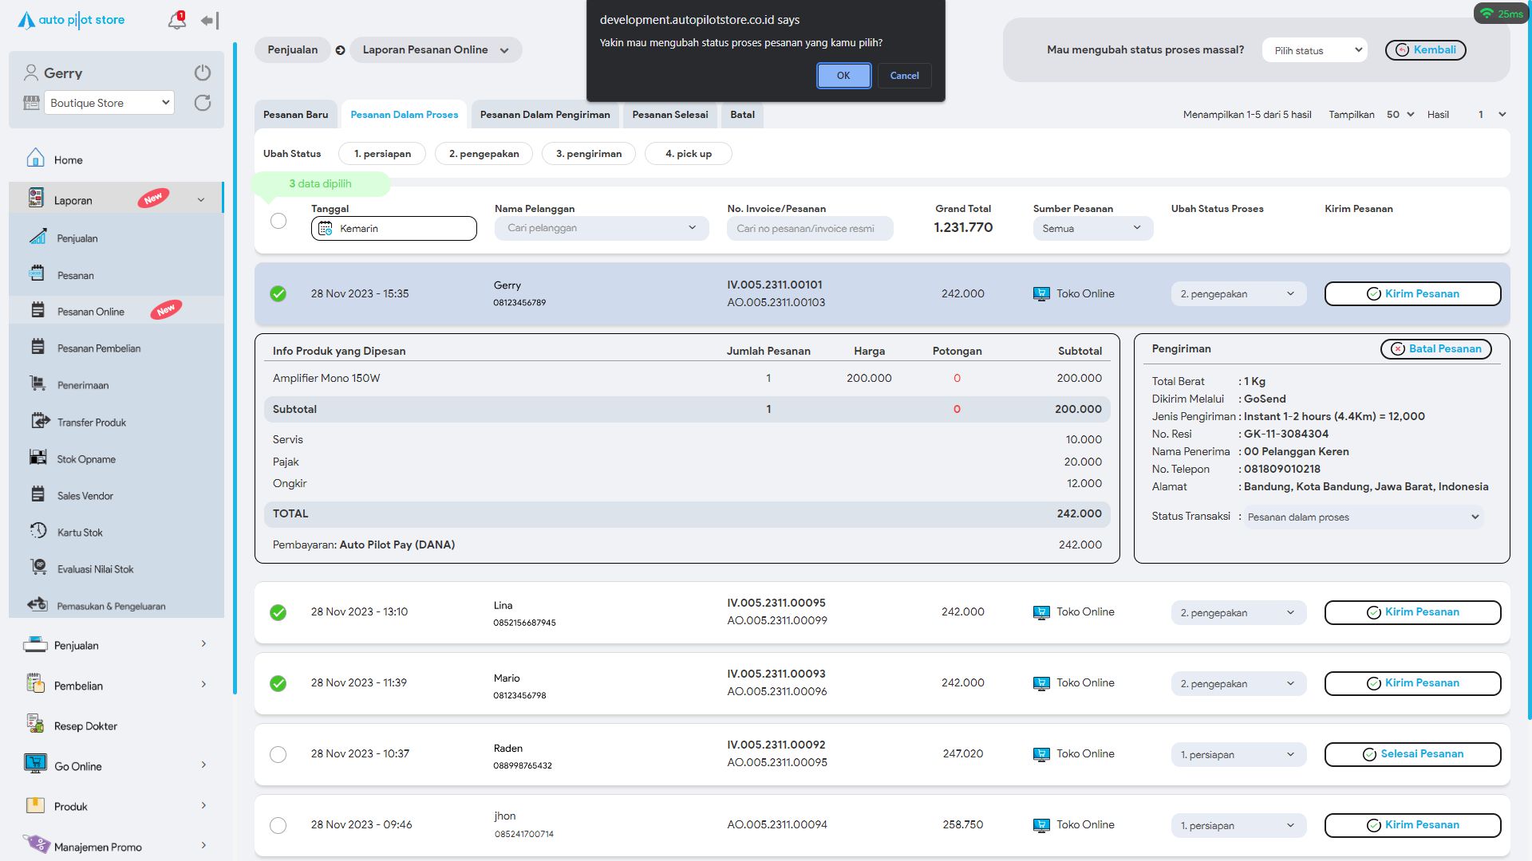The height and width of the screenshot is (861, 1532).
Task: Click the Cari no pesanan field
Action: pos(809,229)
